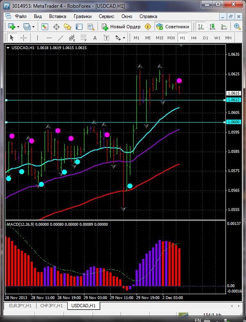Open the Navigator favorites star icon

tap(67, 27)
